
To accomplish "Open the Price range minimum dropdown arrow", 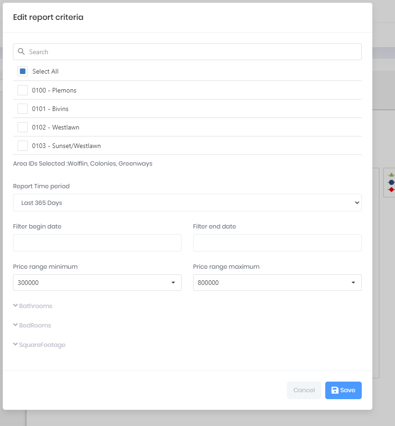I will click(173, 283).
